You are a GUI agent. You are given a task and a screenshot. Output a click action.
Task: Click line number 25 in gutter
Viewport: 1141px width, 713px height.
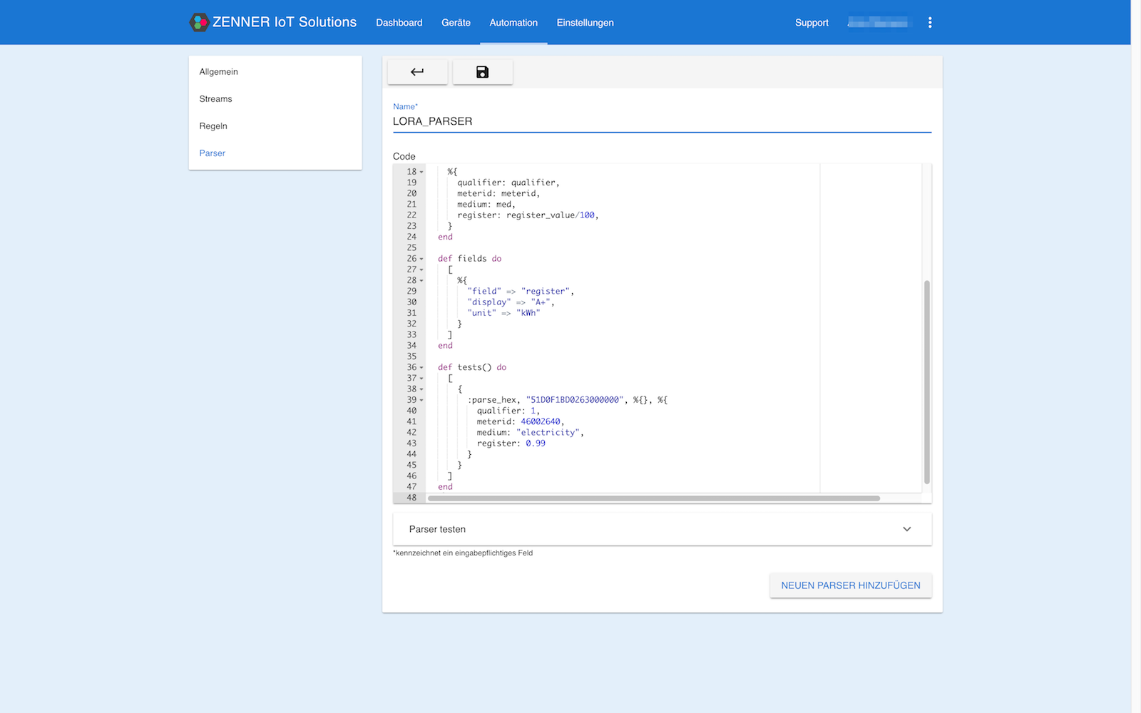(411, 248)
